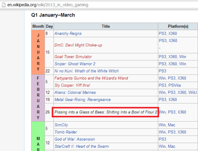Click the page icon in the address bar

pos(4,5)
